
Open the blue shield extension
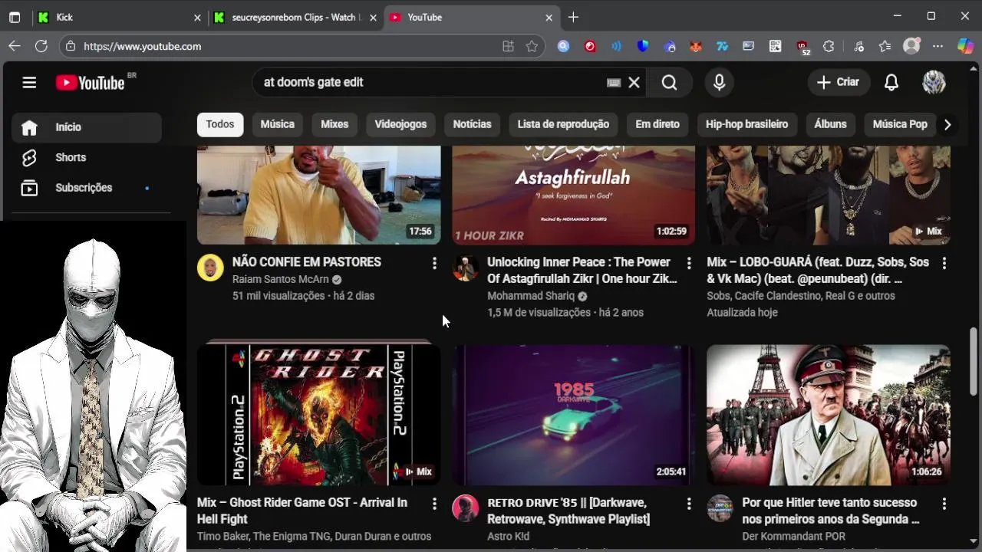coord(643,46)
